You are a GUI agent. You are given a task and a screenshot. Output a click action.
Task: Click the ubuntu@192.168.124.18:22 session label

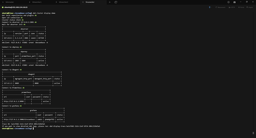(x=16, y=7)
